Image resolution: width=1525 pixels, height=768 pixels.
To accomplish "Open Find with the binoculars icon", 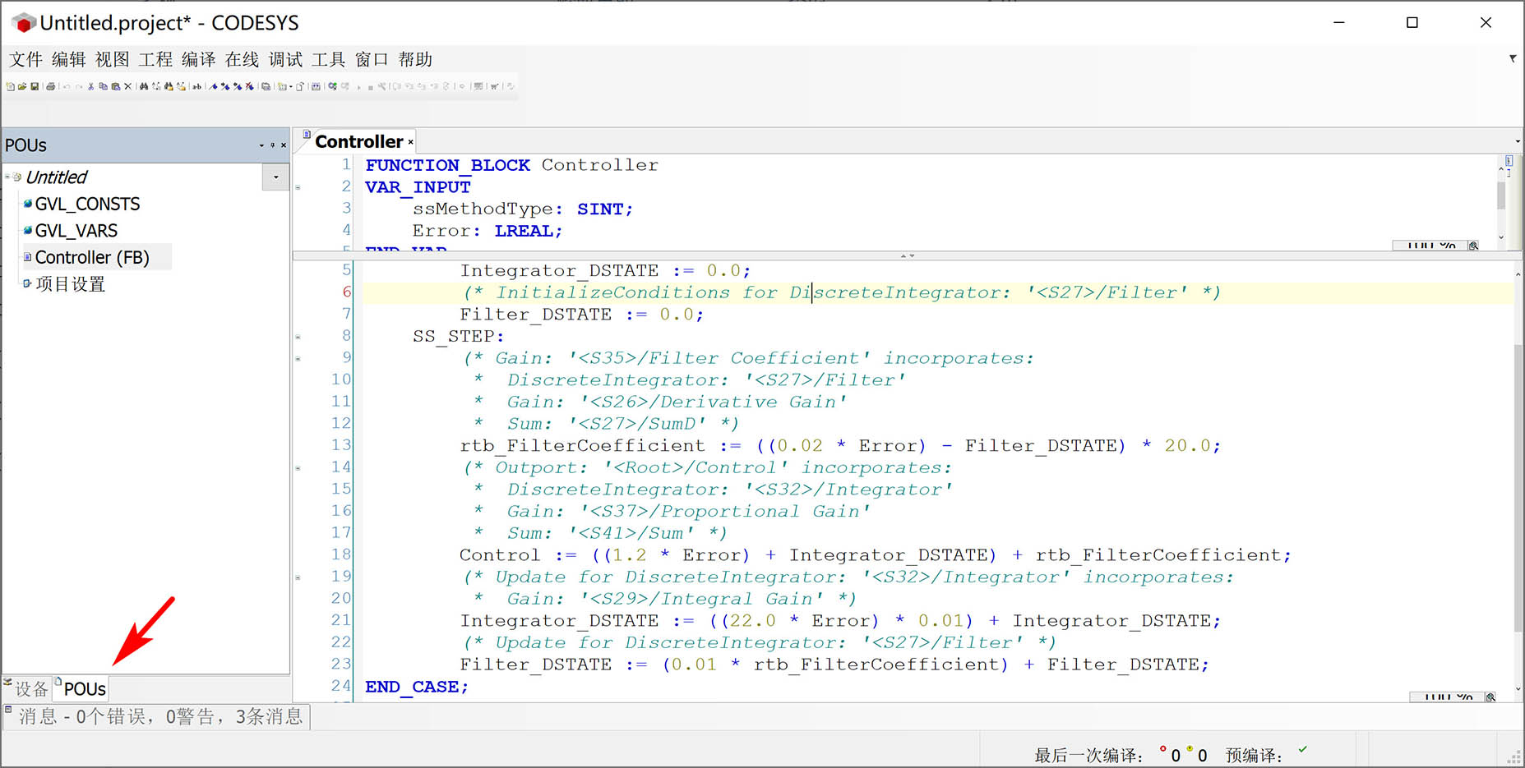I will click(x=144, y=85).
